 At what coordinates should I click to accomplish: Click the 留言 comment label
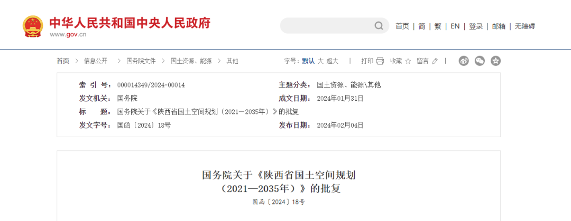click(x=423, y=61)
